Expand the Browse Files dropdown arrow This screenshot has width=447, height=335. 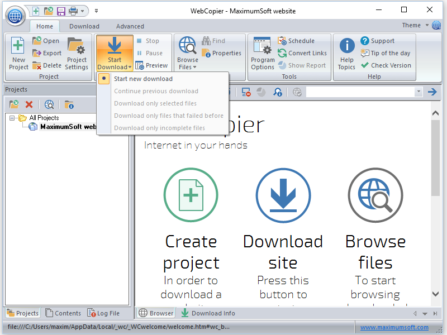[194, 67]
